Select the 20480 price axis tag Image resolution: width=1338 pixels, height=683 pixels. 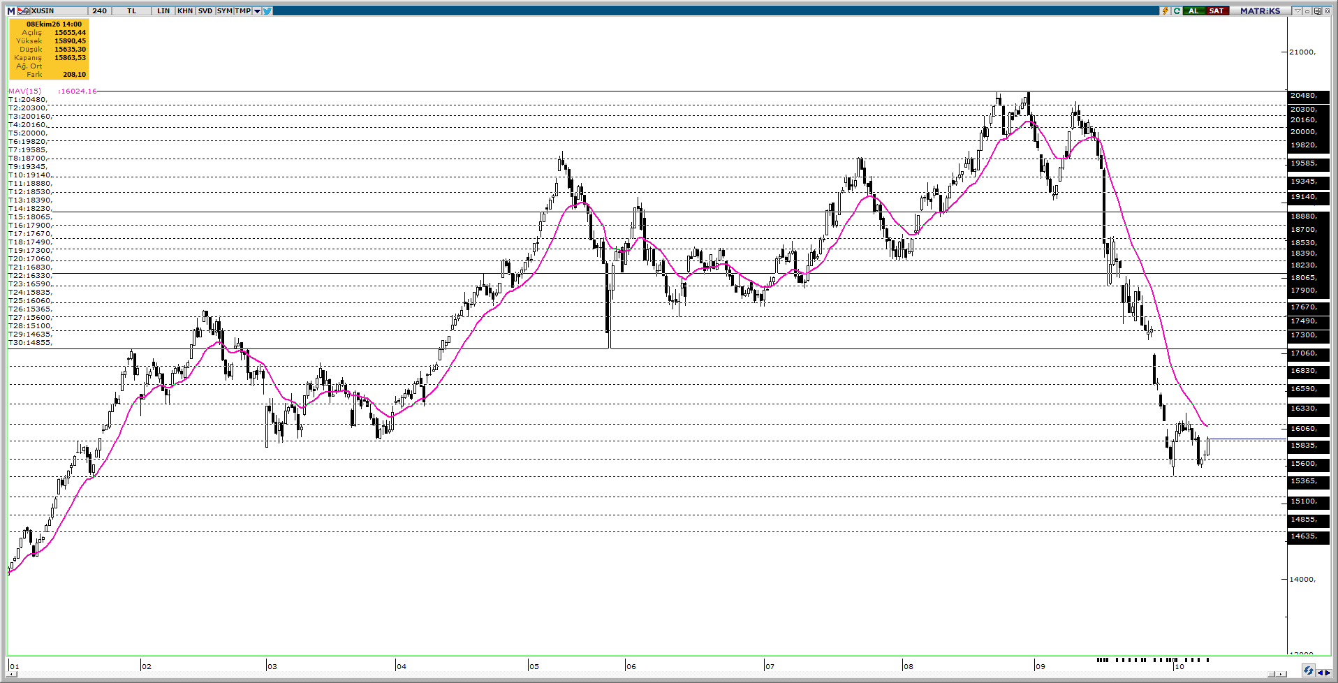1309,96
